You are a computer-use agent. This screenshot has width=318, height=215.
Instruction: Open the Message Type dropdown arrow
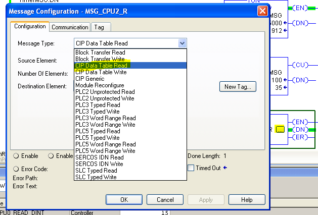pyautogui.click(x=182, y=43)
